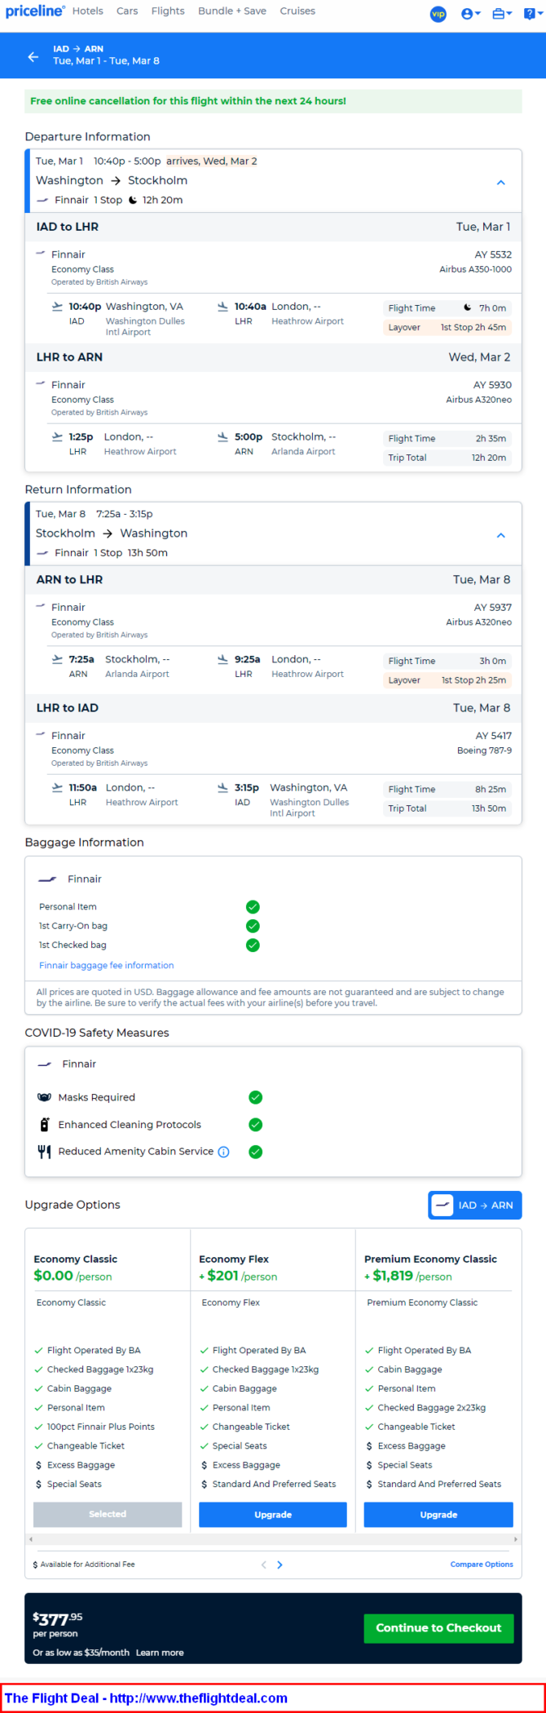Open the Hotels tab
546x1713 pixels.
(x=87, y=11)
